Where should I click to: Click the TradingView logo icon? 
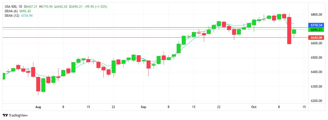point(5,115)
